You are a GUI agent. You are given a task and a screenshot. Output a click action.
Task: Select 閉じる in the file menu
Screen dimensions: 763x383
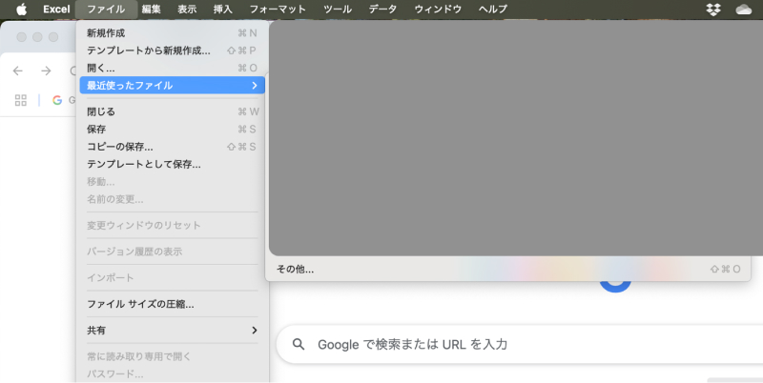(x=173, y=111)
